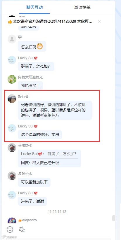
Task: Open 李's gray default avatar
Action: (12, 39)
